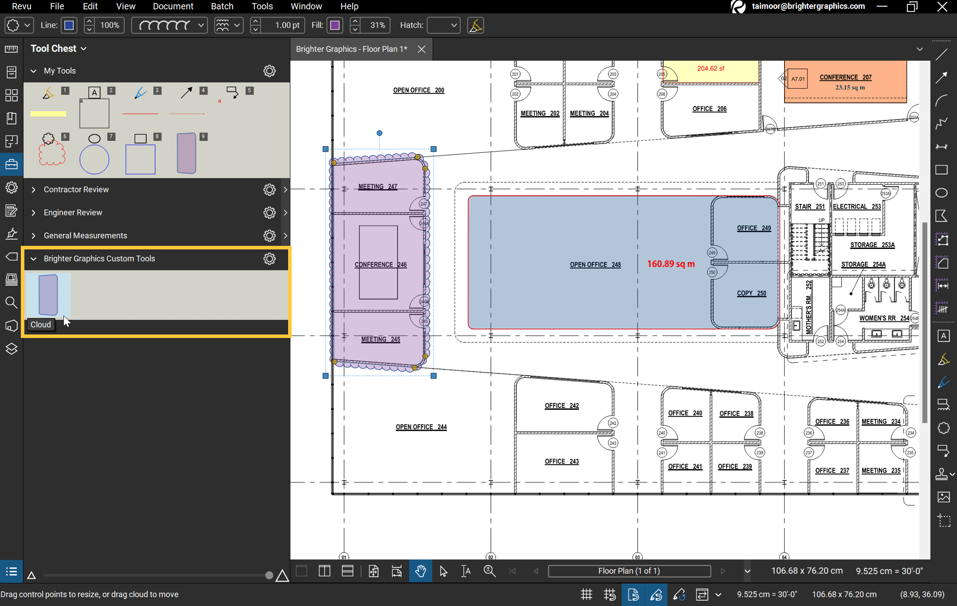
Task: Select the Pan tool in bottom toolbar
Action: (420, 571)
